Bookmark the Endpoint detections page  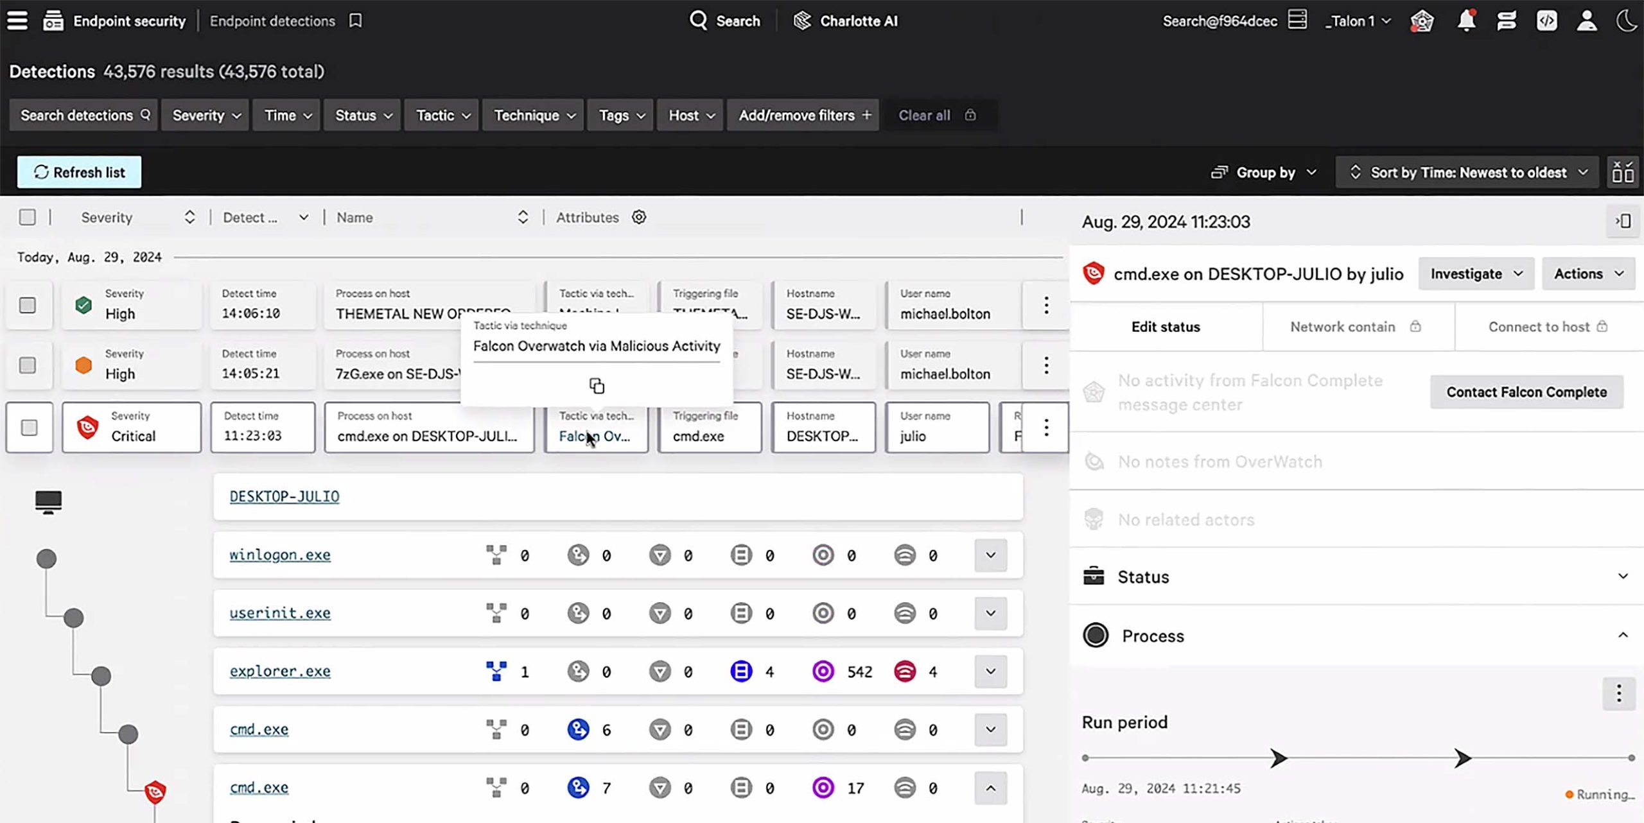point(355,21)
